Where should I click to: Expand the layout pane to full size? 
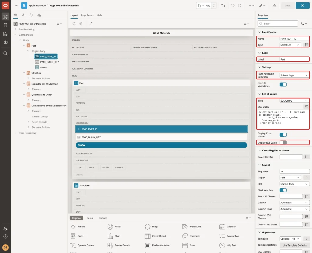coord(91,23)
